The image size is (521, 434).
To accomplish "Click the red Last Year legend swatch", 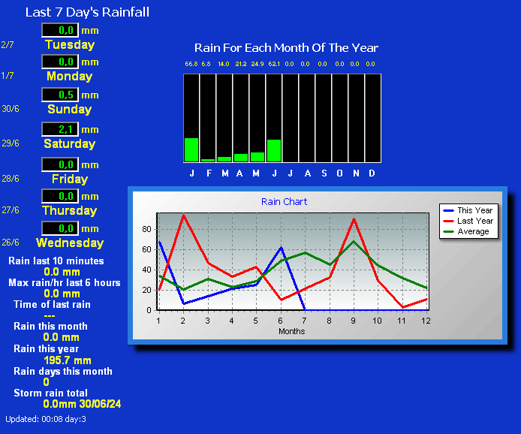I will (x=448, y=221).
